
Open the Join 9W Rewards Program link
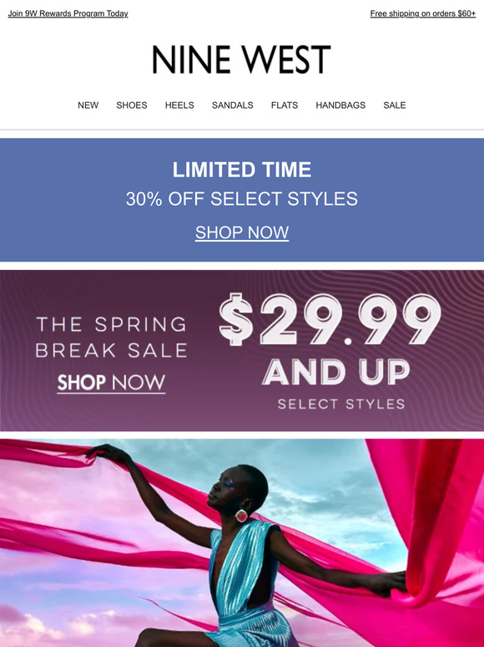tap(68, 13)
